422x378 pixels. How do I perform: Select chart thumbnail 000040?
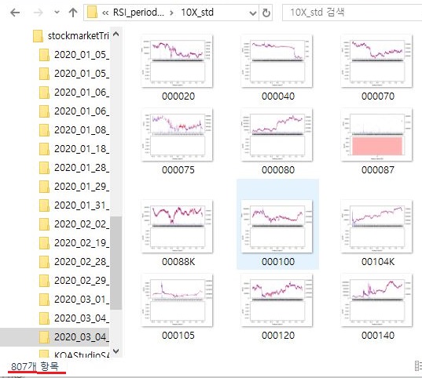point(277,61)
